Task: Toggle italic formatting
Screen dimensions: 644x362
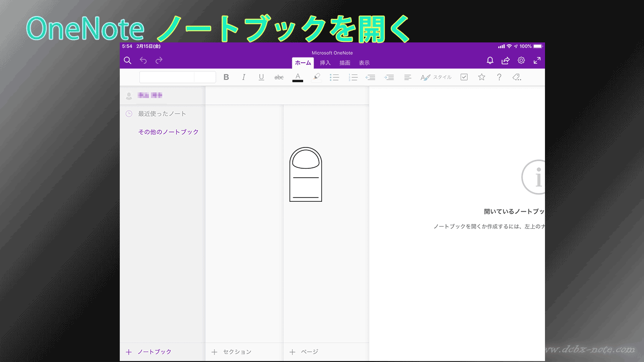Action: click(244, 77)
